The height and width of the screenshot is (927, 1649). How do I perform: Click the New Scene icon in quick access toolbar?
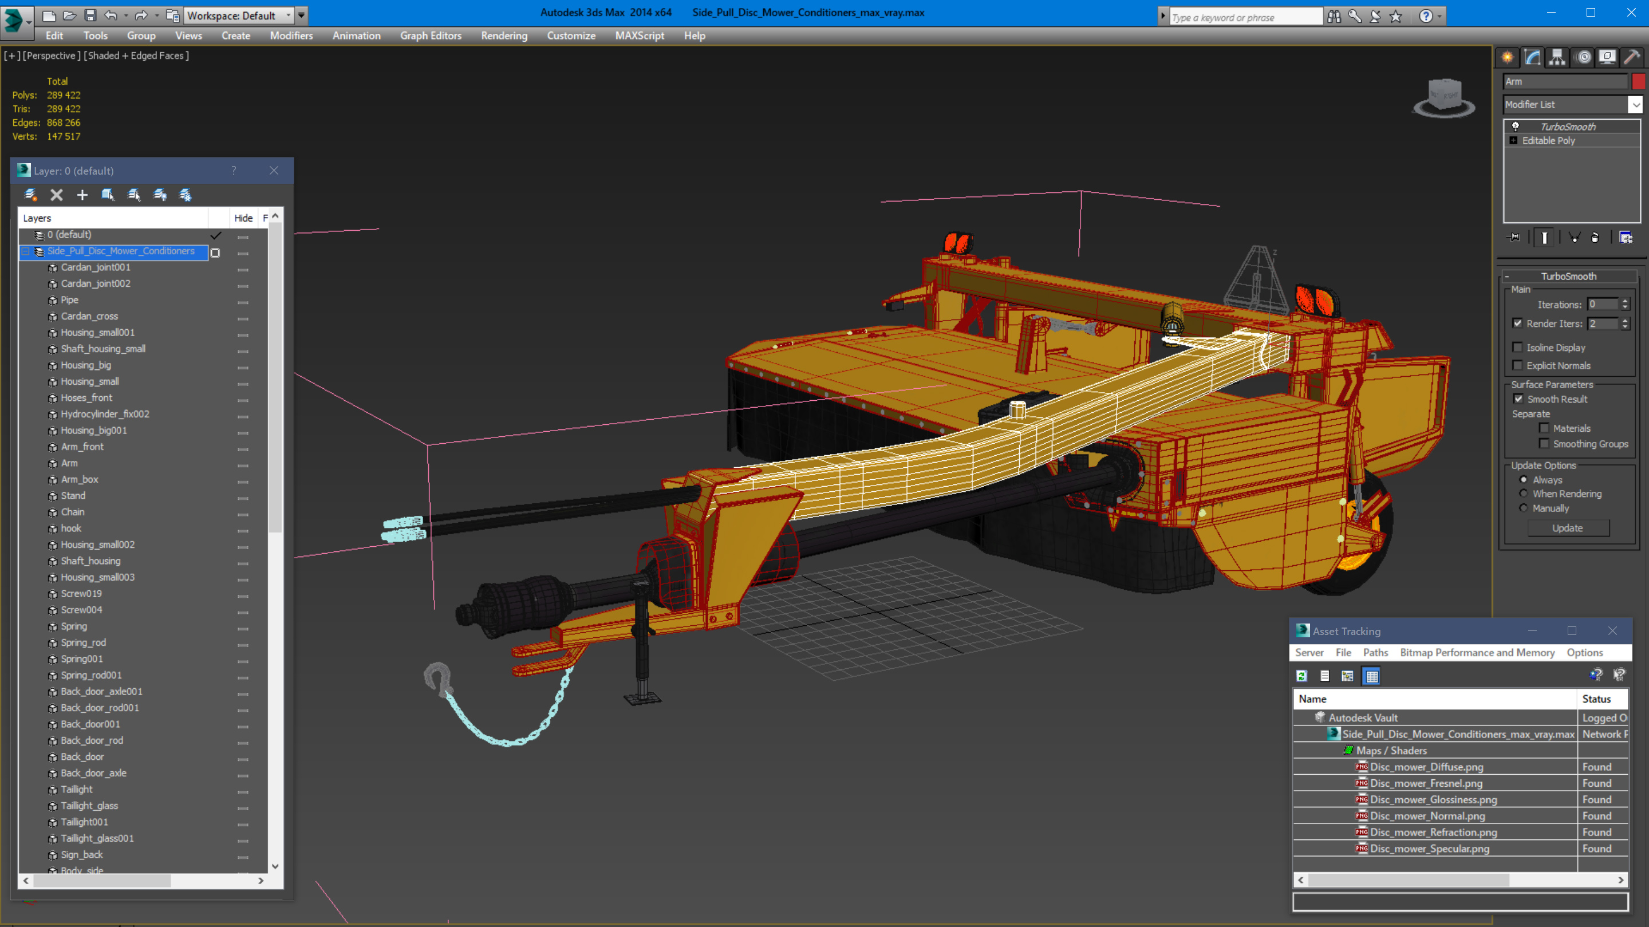pyautogui.click(x=49, y=15)
